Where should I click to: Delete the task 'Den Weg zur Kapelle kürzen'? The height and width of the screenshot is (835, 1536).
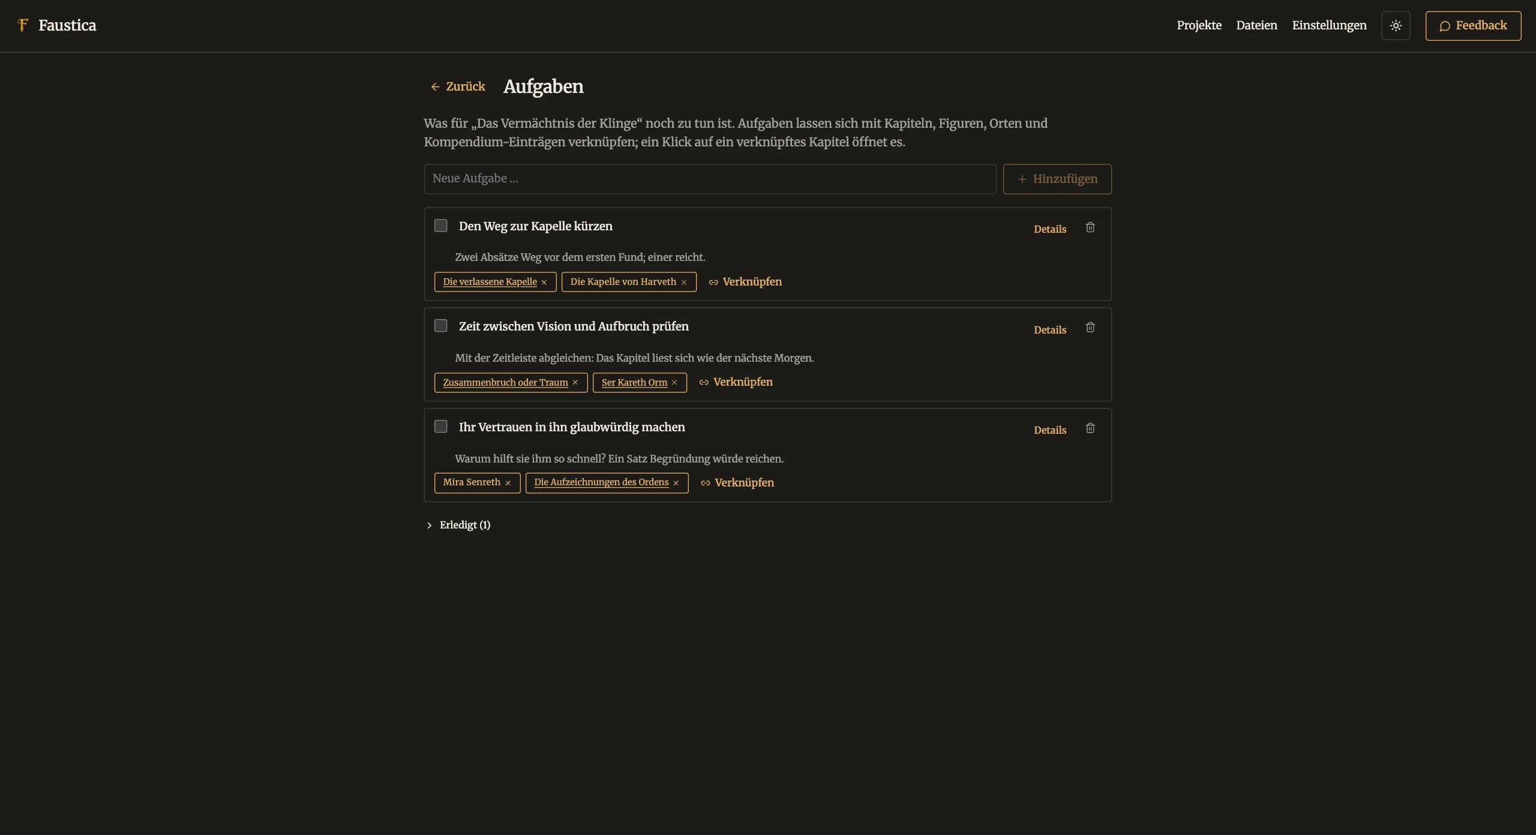click(1090, 227)
